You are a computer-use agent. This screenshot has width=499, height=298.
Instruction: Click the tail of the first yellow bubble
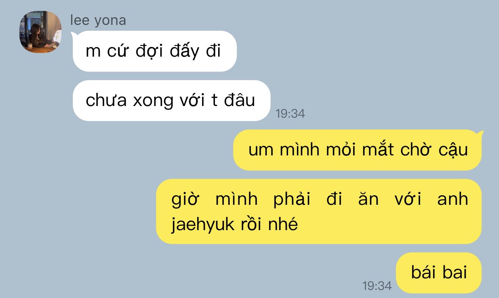479,135
